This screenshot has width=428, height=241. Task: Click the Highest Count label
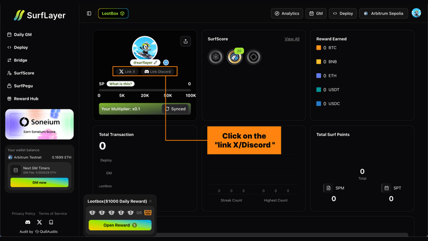pyautogui.click(x=276, y=200)
